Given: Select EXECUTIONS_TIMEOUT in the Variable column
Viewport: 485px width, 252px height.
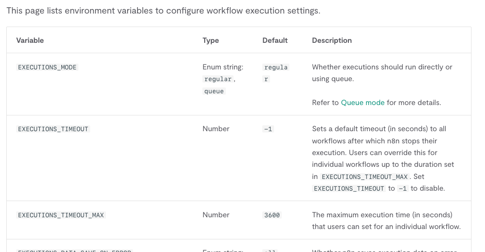Looking at the screenshot, I should pyautogui.click(x=53, y=129).
